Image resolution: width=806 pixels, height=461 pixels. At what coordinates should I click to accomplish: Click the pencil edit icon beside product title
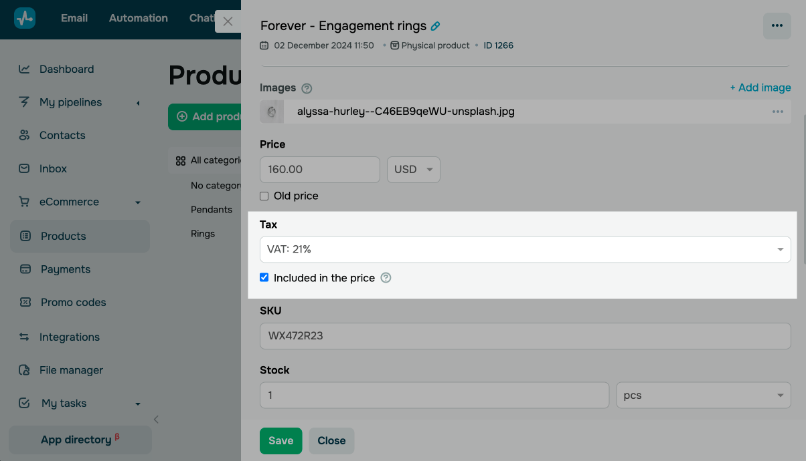tap(435, 27)
